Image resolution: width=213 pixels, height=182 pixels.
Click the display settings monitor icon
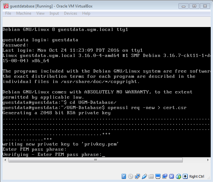[x=158, y=176]
